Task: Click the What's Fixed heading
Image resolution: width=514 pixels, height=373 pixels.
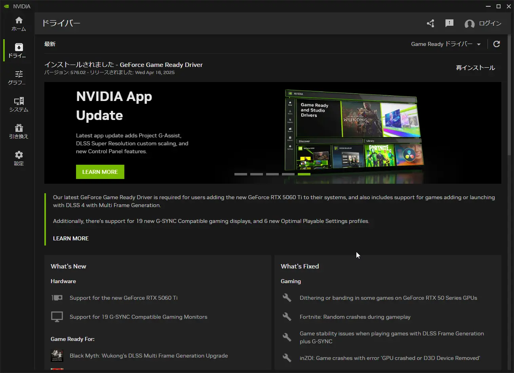Action: [x=300, y=266]
